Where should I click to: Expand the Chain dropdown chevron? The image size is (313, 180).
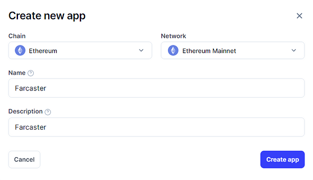pyautogui.click(x=141, y=50)
